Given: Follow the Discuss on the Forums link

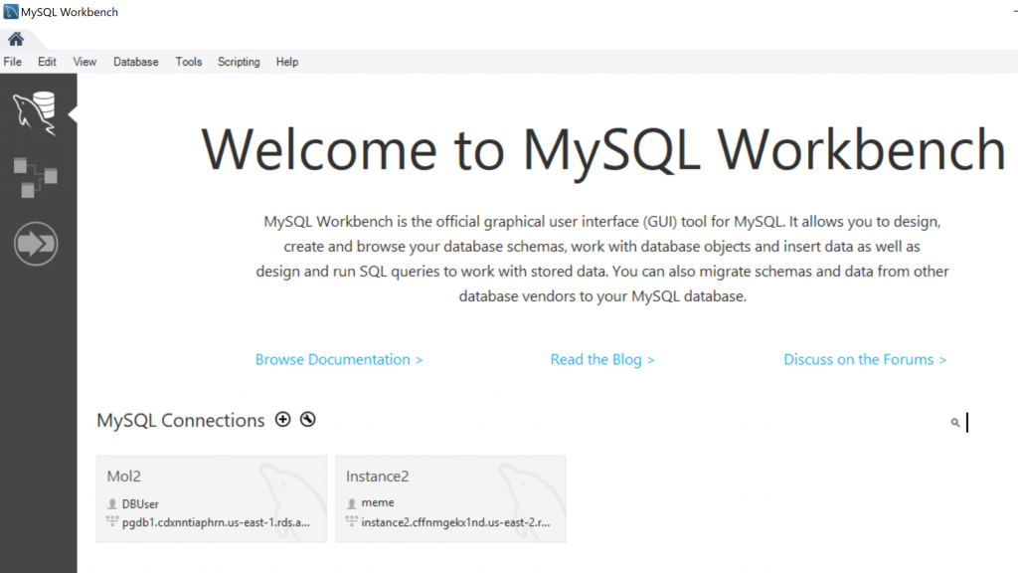Looking at the screenshot, I should pos(865,359).
